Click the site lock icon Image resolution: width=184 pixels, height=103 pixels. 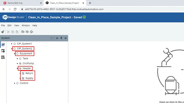pyautogui.click(x=22, y=9)
